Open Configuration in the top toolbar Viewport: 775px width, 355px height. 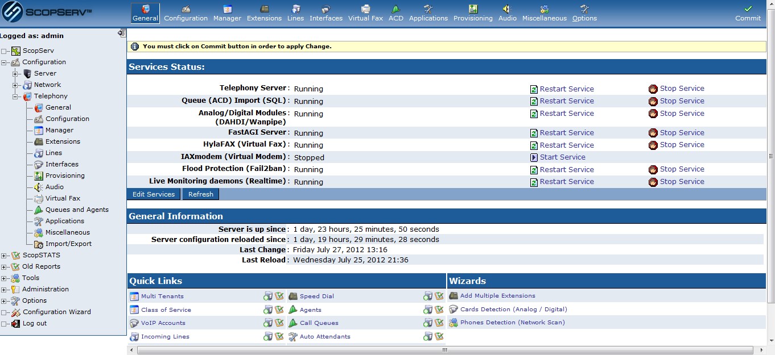click(185, 13)
